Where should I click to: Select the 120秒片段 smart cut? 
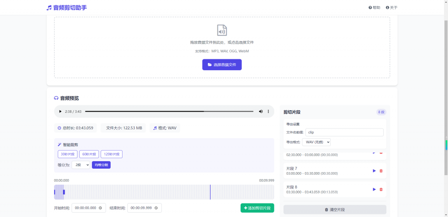pos(112,154)
